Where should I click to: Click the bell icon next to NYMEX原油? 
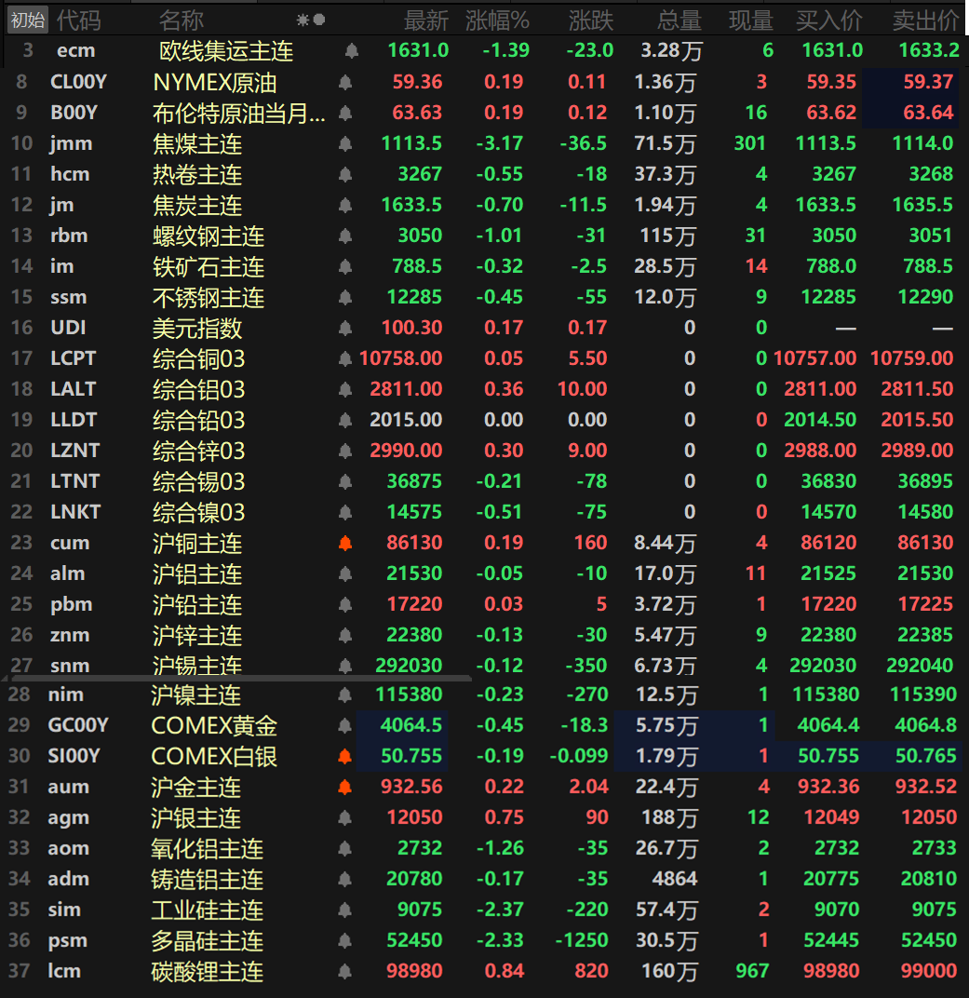click(345, 83)
